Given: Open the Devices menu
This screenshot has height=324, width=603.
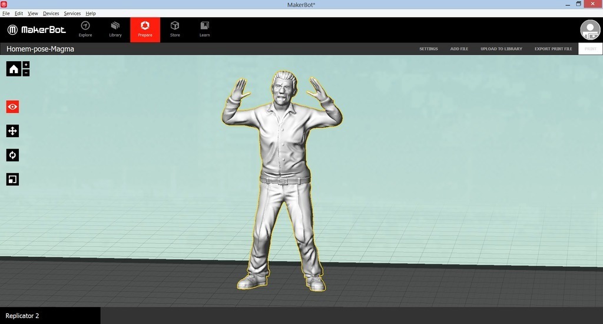Looking at the screenshot, I should pos(51,13).
